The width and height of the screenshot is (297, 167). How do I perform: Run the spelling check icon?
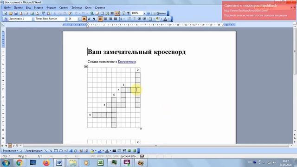click(x=43, y=13)
